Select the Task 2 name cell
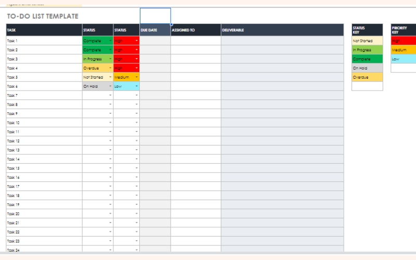416x260 pixels. pos(44,49)
